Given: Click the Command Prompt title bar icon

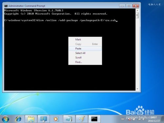Looking at the screenshot, I should [x=6, y=6].
